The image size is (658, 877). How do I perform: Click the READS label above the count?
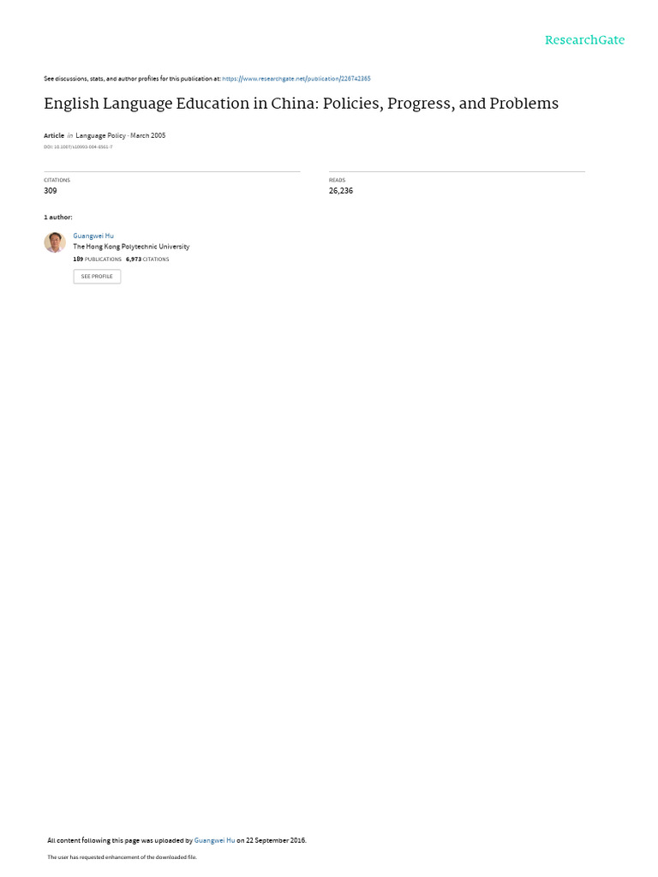pyautogui.click(x=337, y=180)
